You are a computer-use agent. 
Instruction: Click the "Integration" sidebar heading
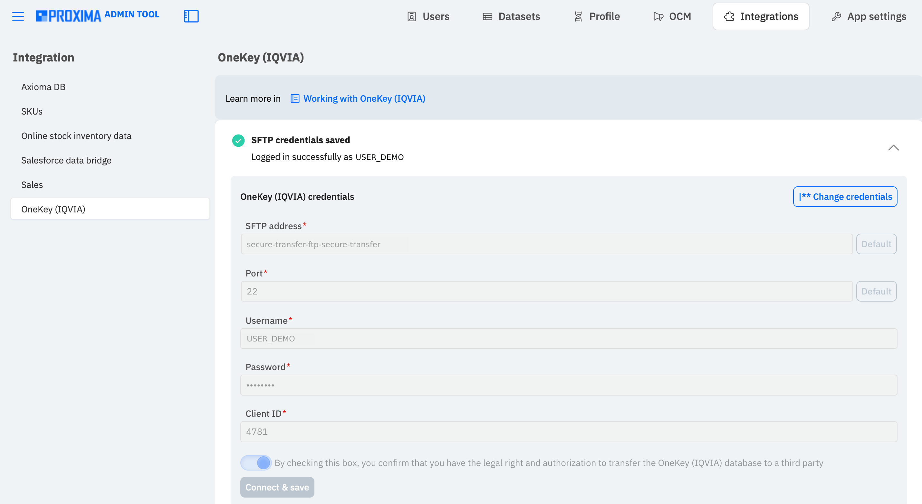click(44, 58)
